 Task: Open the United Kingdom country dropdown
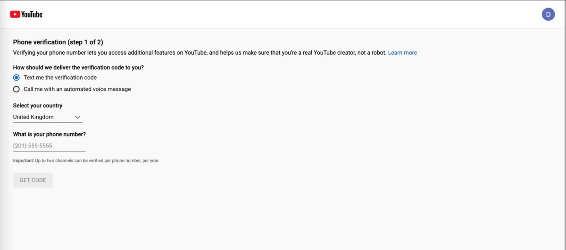(x=48, y=117)
